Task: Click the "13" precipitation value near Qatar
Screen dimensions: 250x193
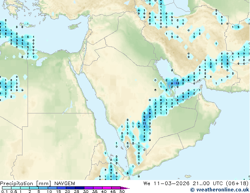Action: (x=177, y=83)
